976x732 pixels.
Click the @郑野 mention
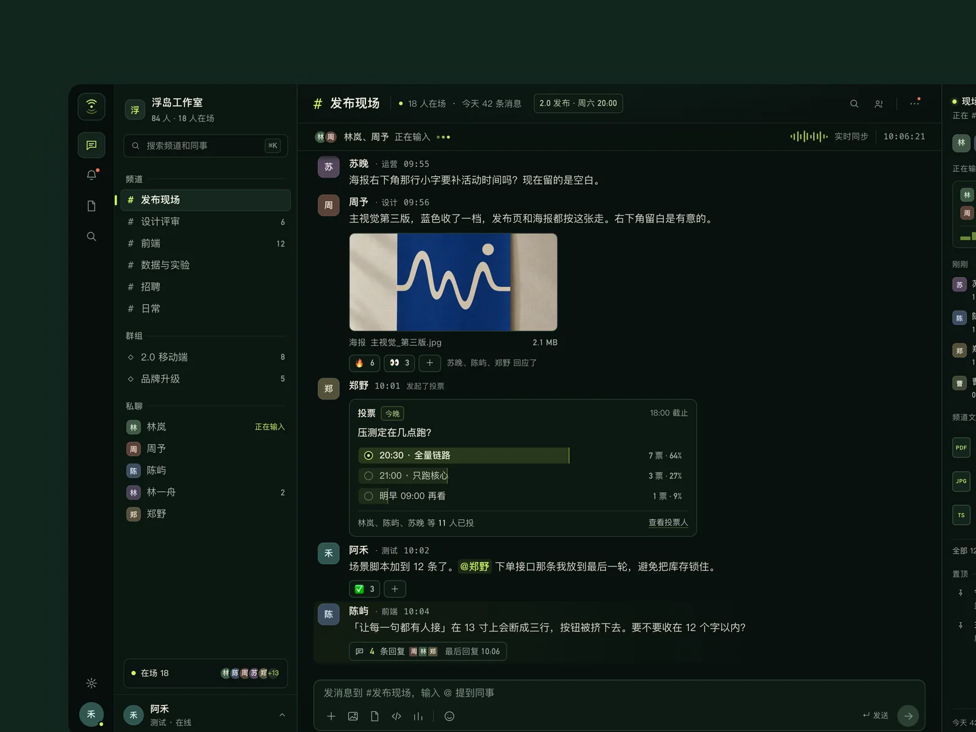(475, 567)
